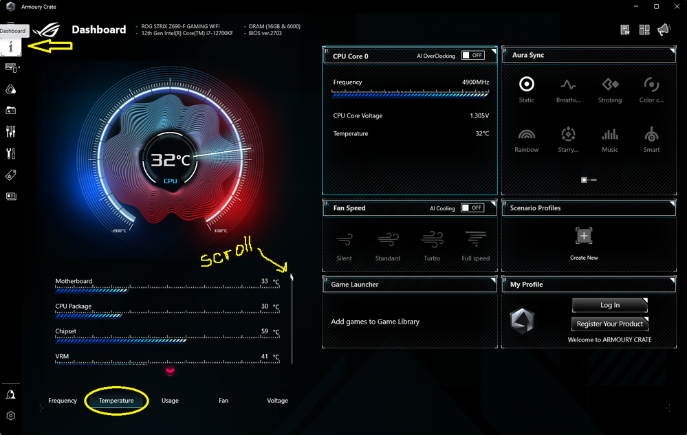Click the CPU Package temperature label
This screenshot has width=687, height=435.
pyautogui.click(x=73, y=306)
